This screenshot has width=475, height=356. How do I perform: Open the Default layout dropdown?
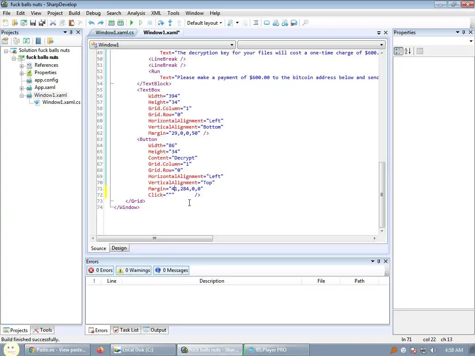(x=205, y=23)
